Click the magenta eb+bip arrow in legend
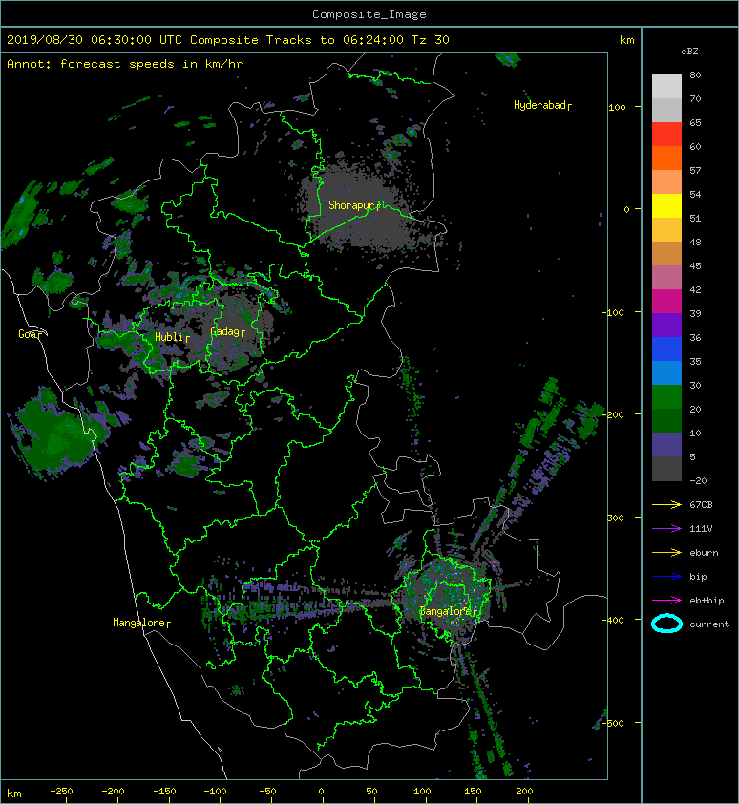 (x=666, y=600)
